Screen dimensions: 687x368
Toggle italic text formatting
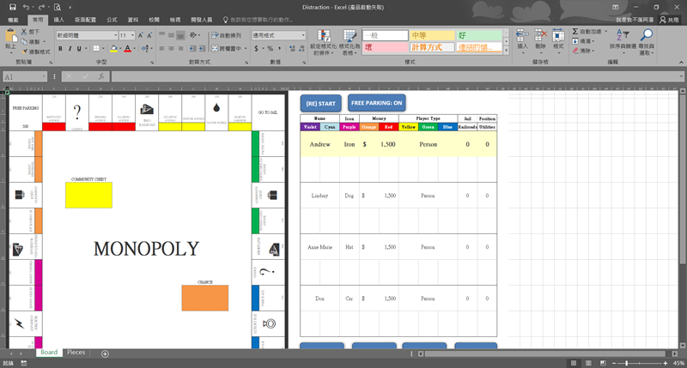[70, 49]
